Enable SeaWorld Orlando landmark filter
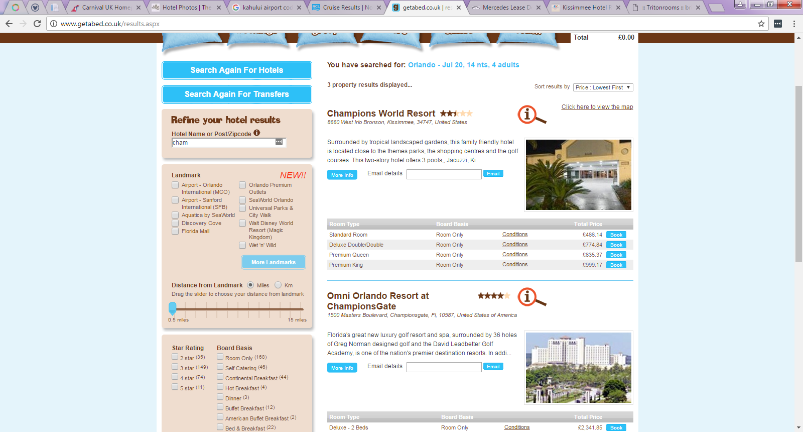This screenshot has width=803, height=432. (x=242, y=200)
